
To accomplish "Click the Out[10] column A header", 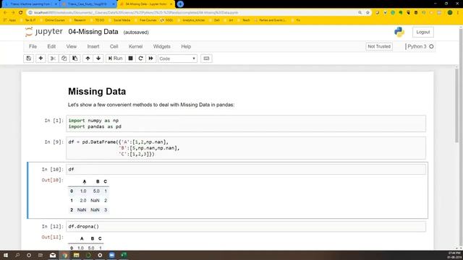I will [85, 181].
